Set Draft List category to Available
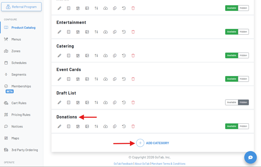Image resolution: width=261 pixels, height=167 pixels. point(232,103)
